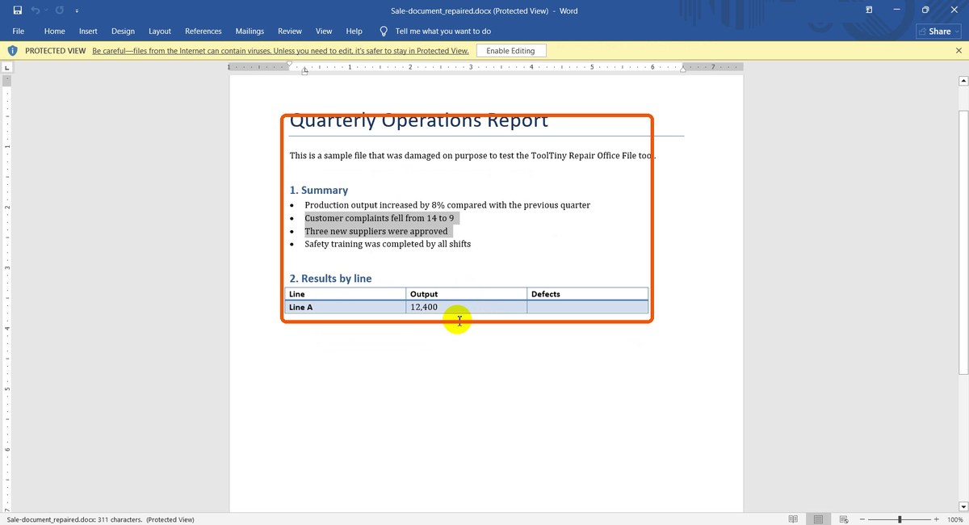Viewport: 969px width, 525px height.
Task: Close the Protected View message bar
Action: [959, 51]
